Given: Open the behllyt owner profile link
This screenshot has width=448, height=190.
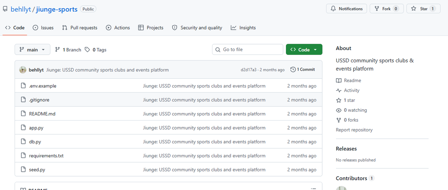Looking at the screenshot, I should coord(21,9).
